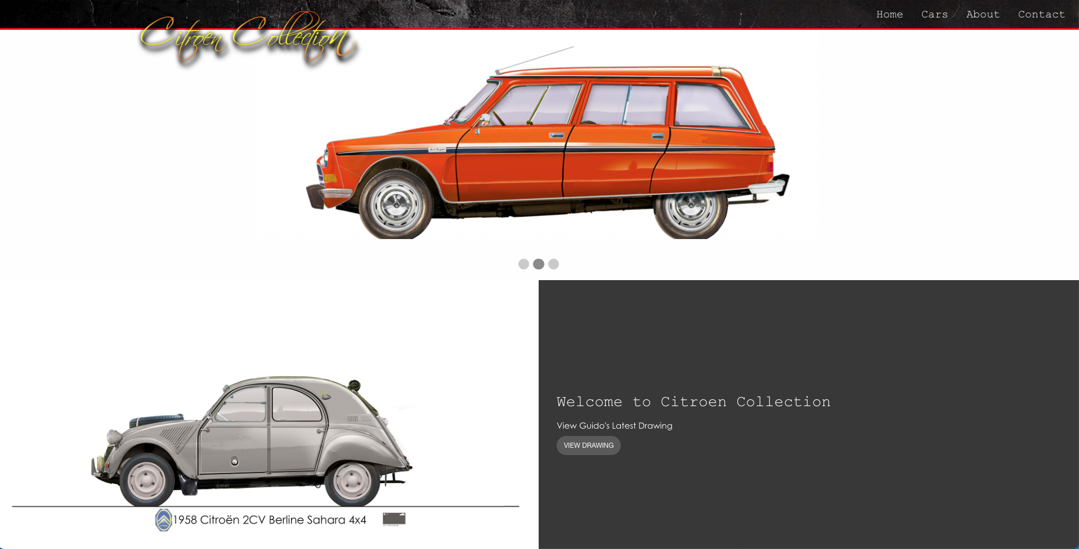Click the 'View Guido's Latest Drawing' text
The width and height of the screenshot is (1079, 549).
615,426
